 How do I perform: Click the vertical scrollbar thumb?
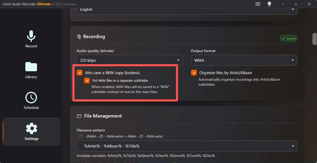[x=315, y=39]
